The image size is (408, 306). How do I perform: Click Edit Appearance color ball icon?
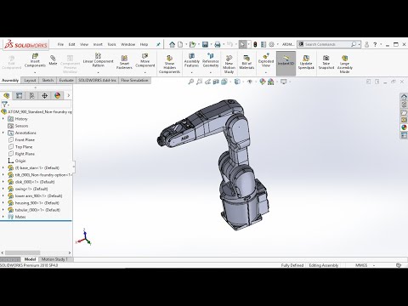[263, 82]
